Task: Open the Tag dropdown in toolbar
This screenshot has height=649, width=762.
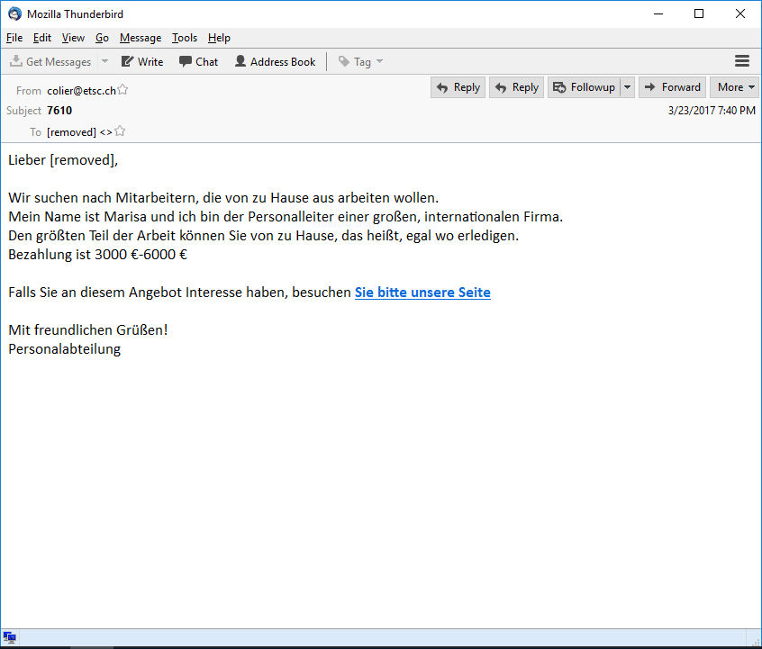Action: [x=360, y=62]
